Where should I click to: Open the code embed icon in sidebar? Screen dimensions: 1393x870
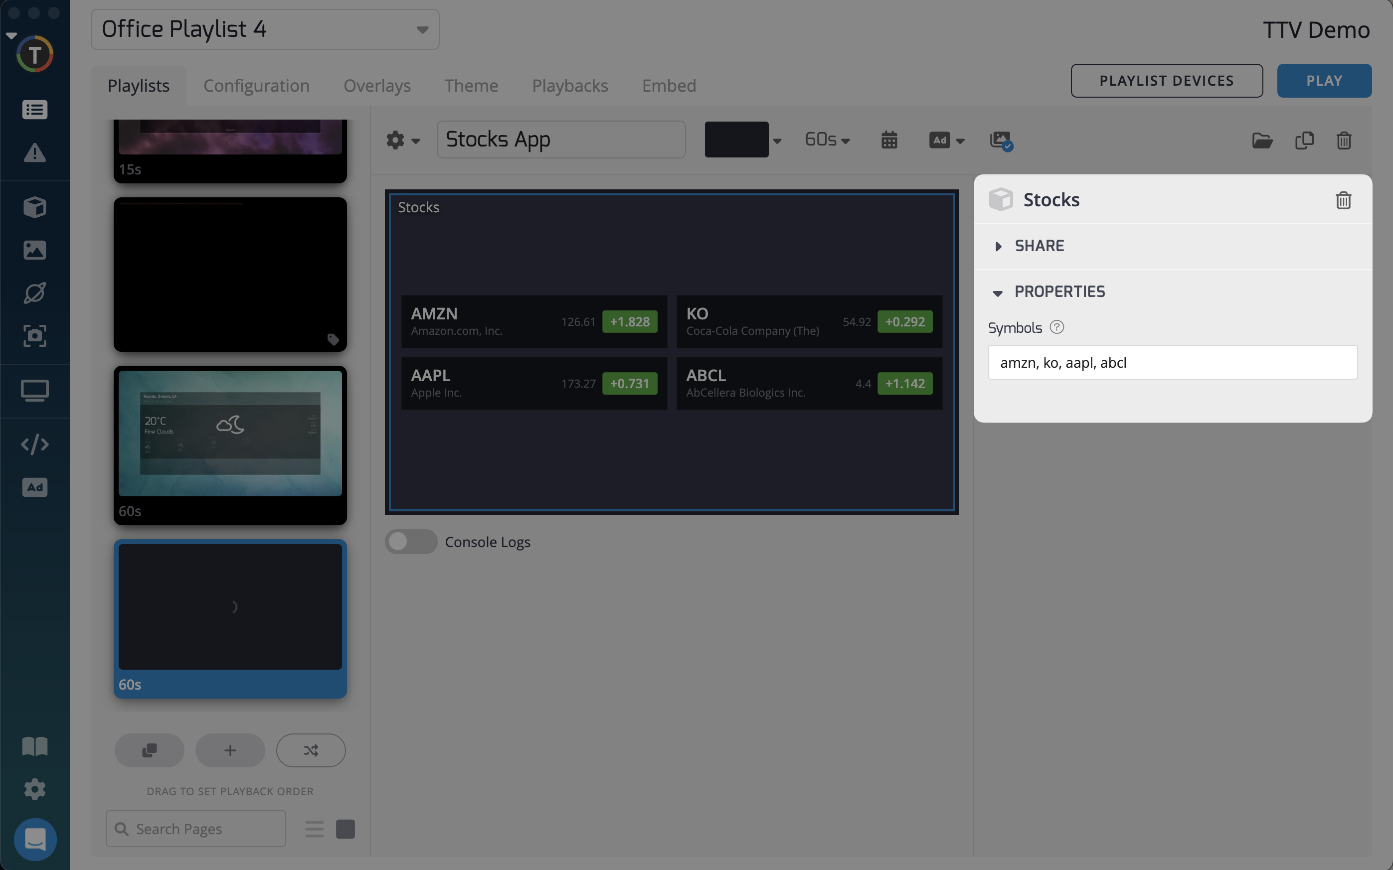click(34, 444)
